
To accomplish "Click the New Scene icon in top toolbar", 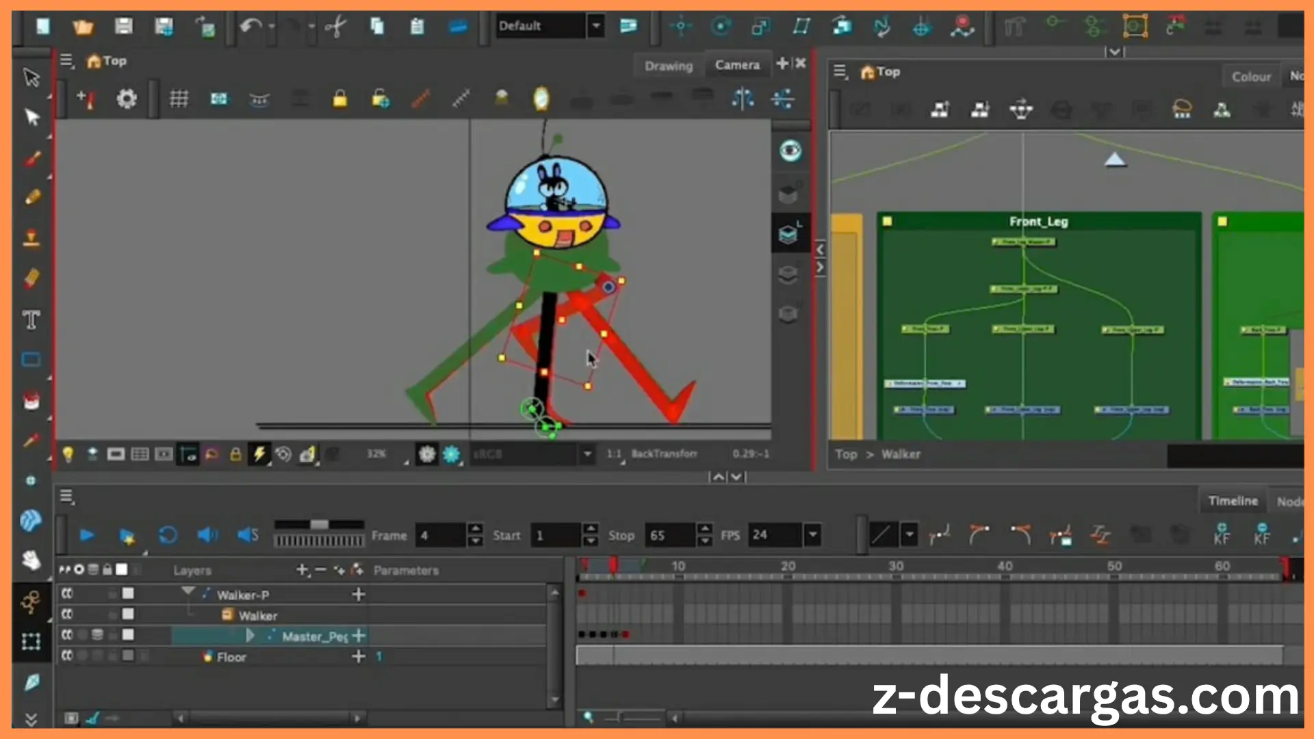I will [x=43, y=26].
